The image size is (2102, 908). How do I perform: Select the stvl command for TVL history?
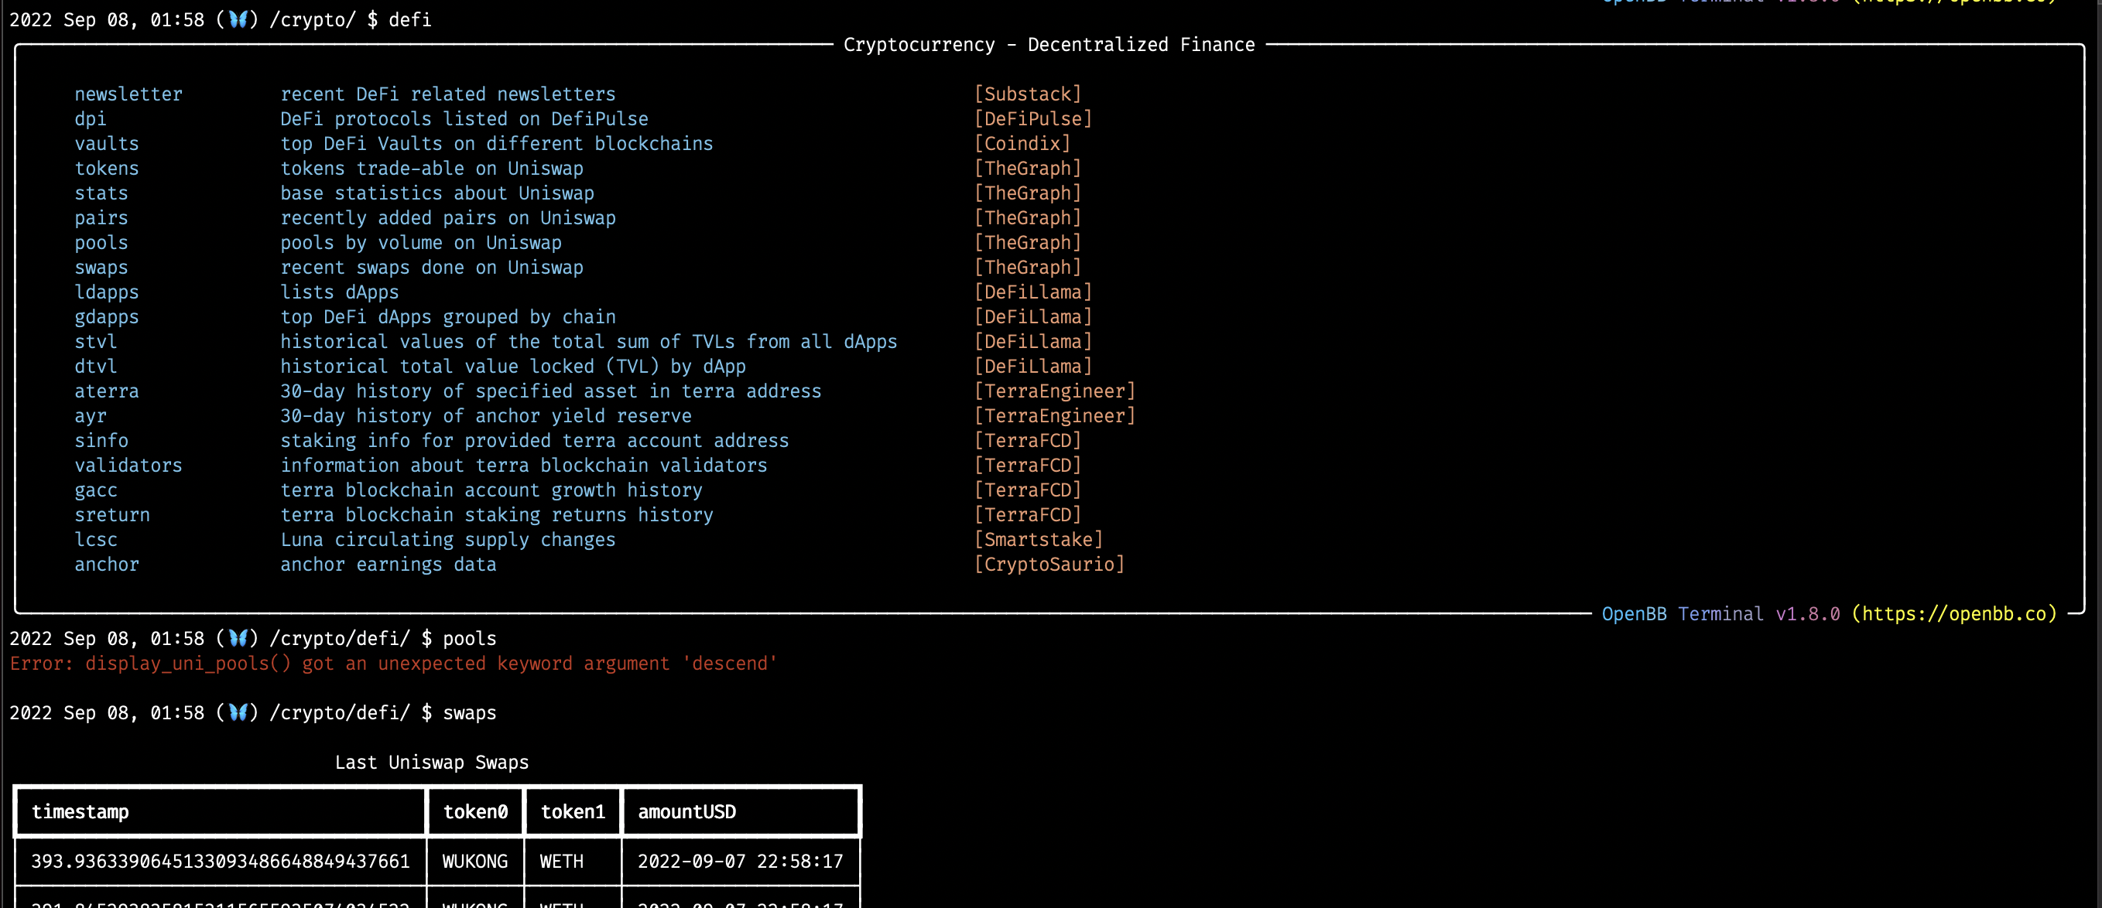click(95, 341)
